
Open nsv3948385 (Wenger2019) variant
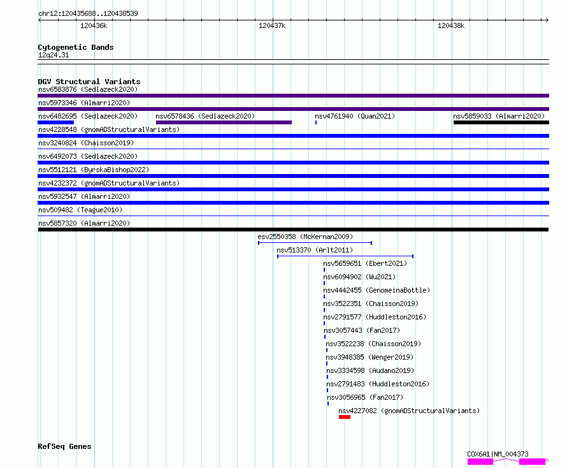[x=370, y=357]
